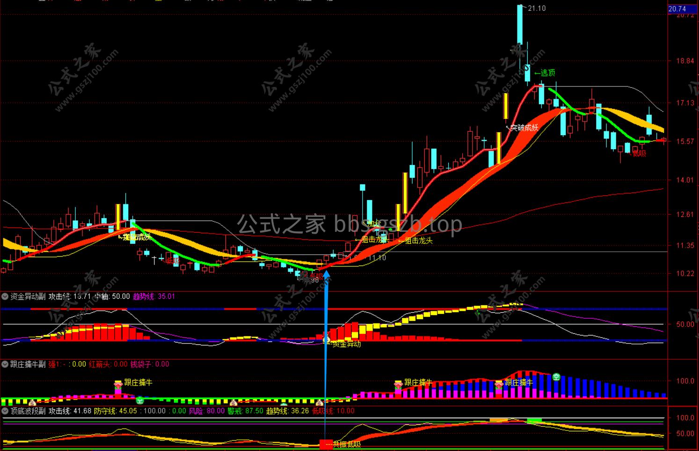Click the coin icon beside the 资金异动 label
Viewport: 699px width, 451px height.
327,340
